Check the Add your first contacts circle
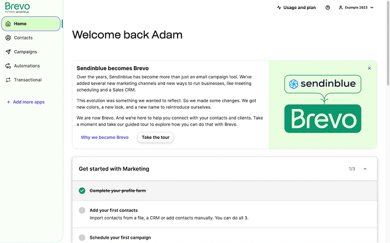 point(82,210)
